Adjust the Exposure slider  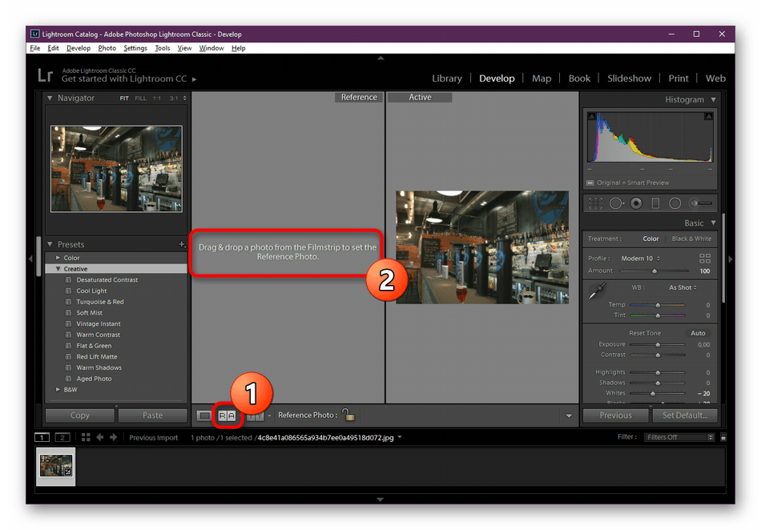click(658, 344)
